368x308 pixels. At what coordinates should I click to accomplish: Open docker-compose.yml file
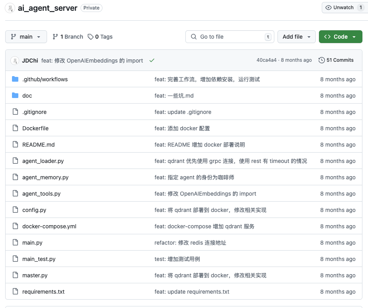(x=49, y=226)
